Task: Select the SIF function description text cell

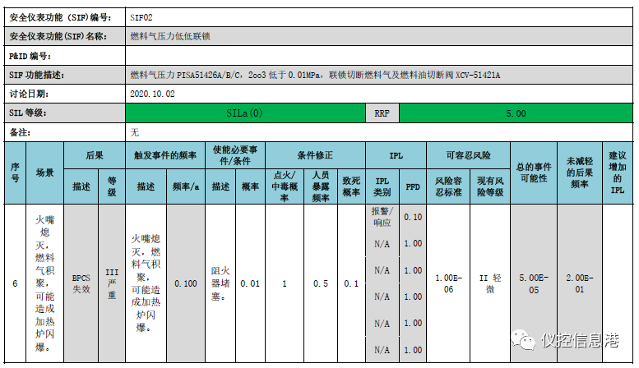Action: [379, 75]
